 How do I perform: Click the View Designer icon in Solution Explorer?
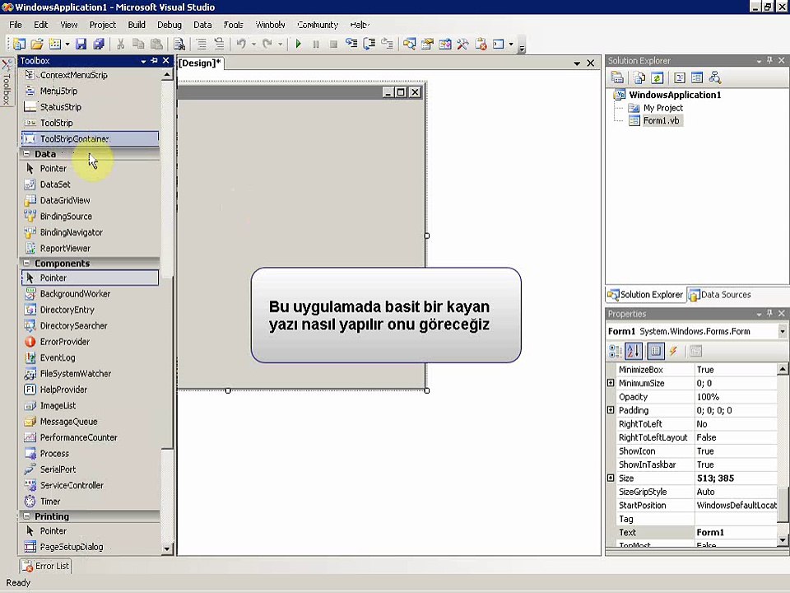(697, 77)
